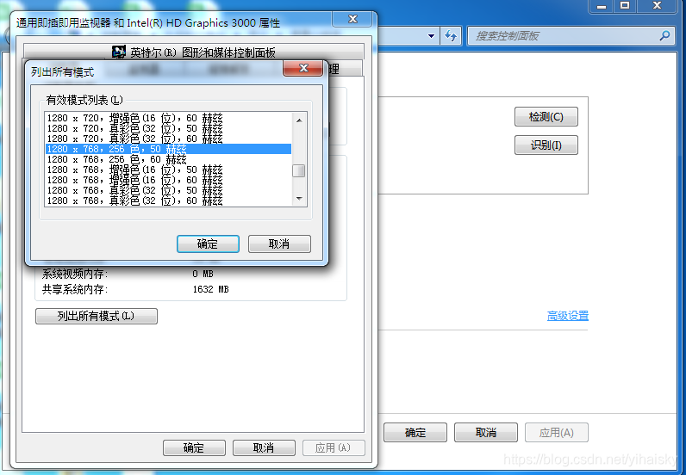Click the mode list scroll up arrow
The image size is (686, 475).
click(x=299, y=120)
